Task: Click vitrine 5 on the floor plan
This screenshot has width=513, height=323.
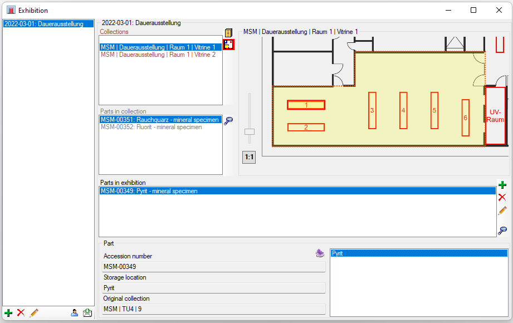Action: [x=434, y=110]
